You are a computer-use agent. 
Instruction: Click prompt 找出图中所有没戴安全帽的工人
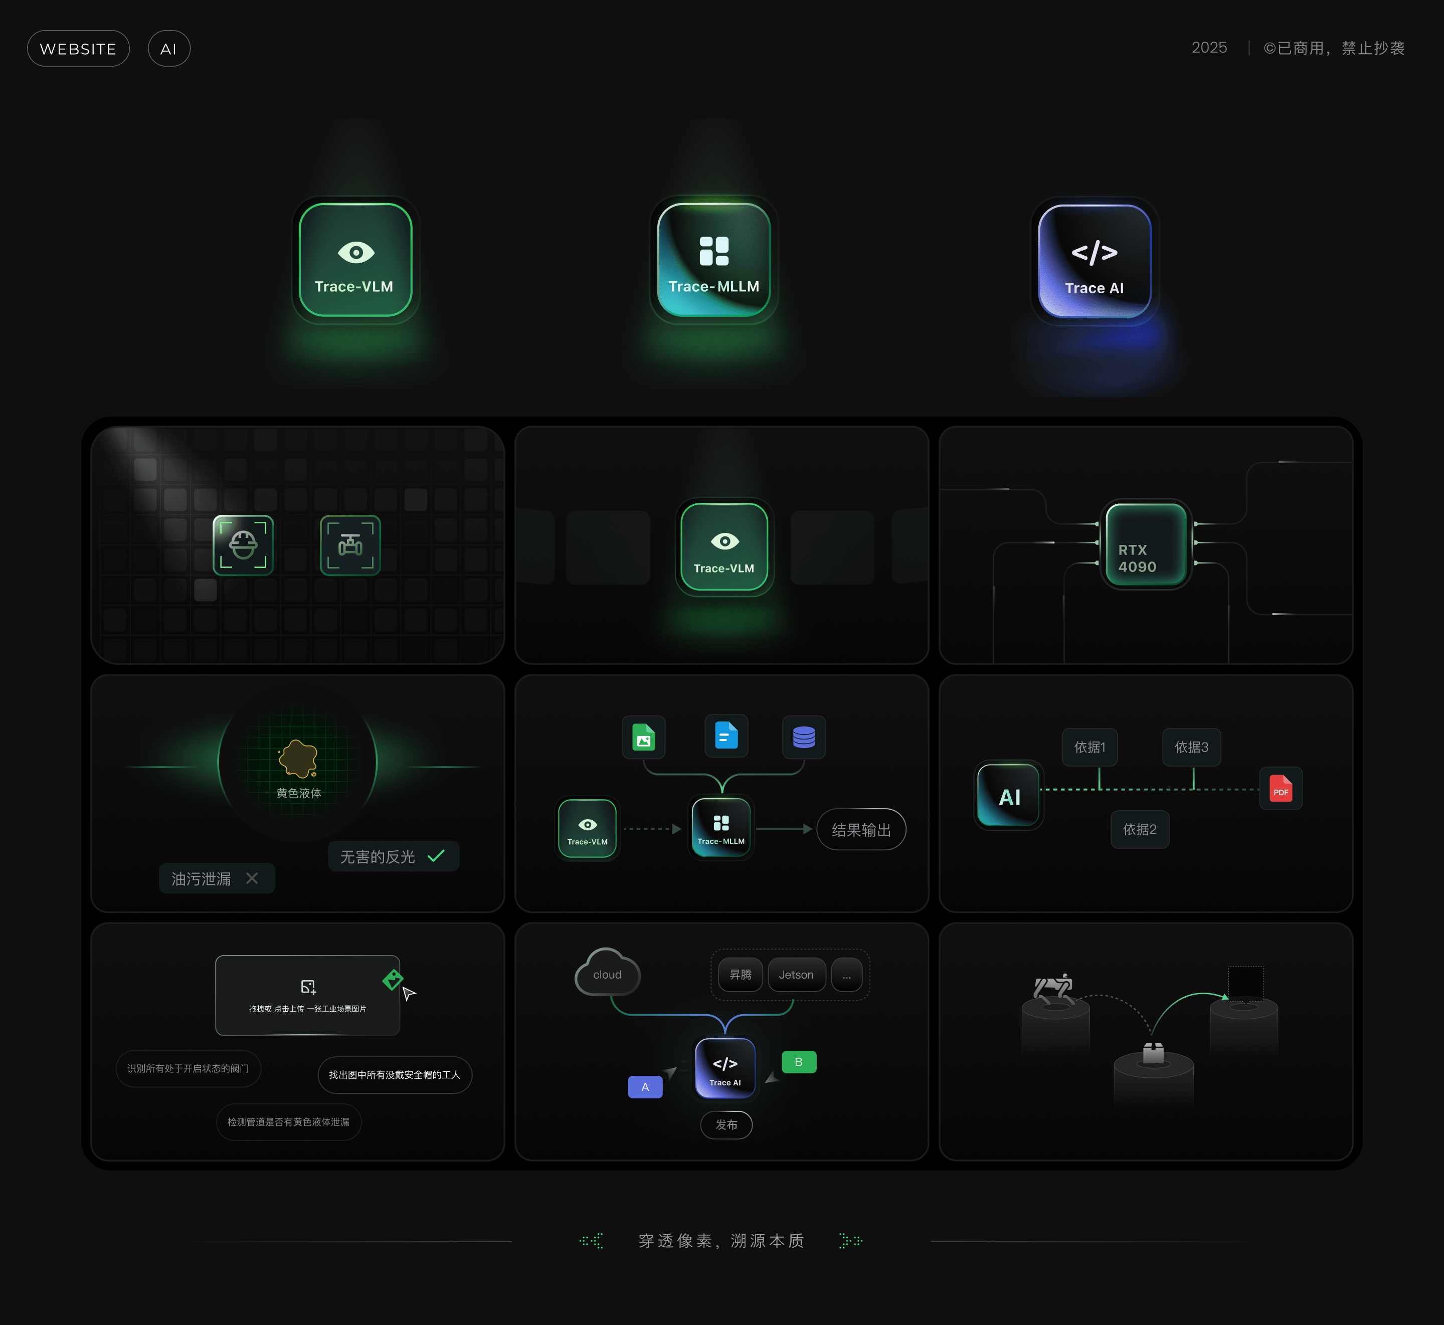395,1075
